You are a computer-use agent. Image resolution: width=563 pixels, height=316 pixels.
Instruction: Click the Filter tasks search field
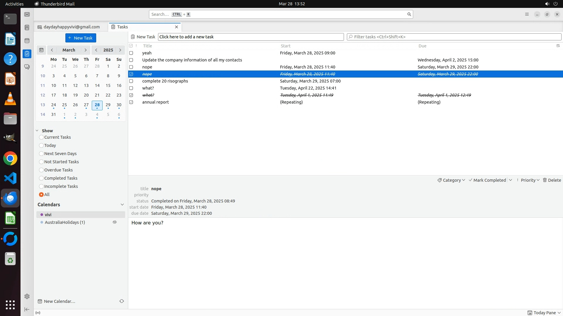tap(454, 37)
